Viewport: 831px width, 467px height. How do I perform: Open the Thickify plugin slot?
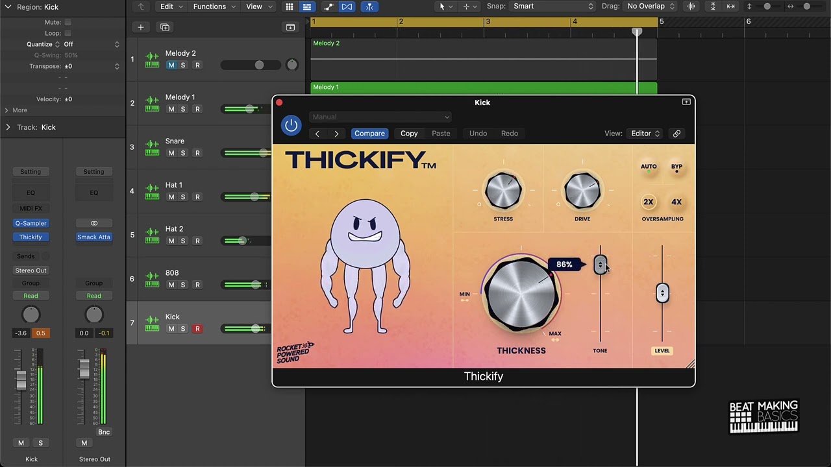pos(31,237)
